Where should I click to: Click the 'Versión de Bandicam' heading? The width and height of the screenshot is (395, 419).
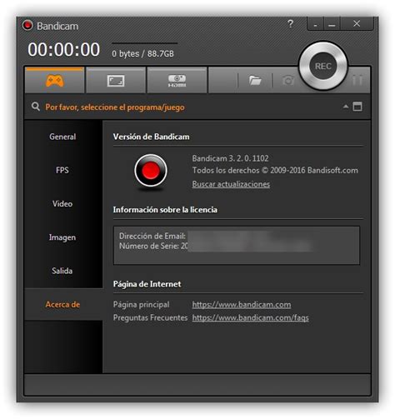[x=151, y=137]
